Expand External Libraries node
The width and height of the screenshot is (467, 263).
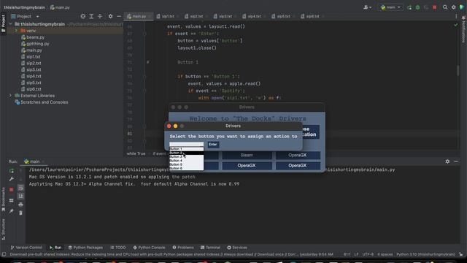click(10, 96)
